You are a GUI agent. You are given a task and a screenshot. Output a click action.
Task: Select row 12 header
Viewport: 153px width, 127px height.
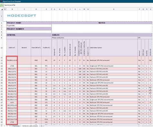[x=2, y=60]
